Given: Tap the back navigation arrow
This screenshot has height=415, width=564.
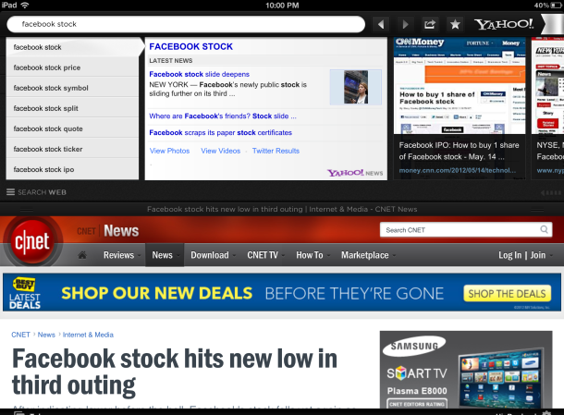Looking at the screenshot, I should (381, 24).
